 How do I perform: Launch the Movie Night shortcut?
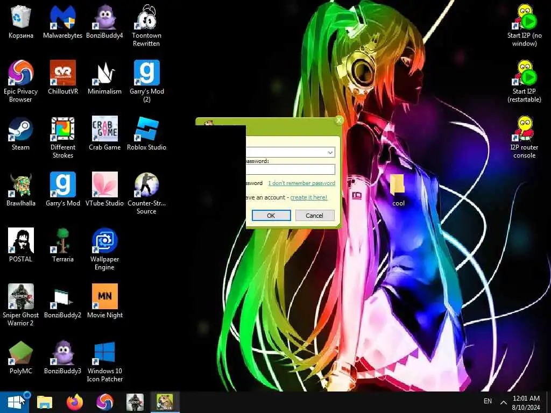(105, 301)
